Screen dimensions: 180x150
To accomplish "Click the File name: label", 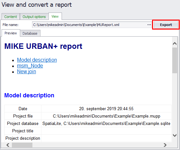I will pyautogui.click(x=11, y=25).
